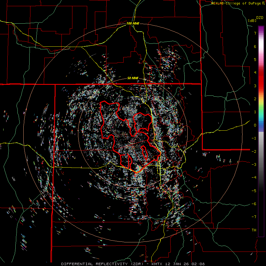Click the DIFFERENTIAL REFLECTIVITY (ZDR) caption text
The height and width of the screenshot is (266, 266).
tap(103, 264)
